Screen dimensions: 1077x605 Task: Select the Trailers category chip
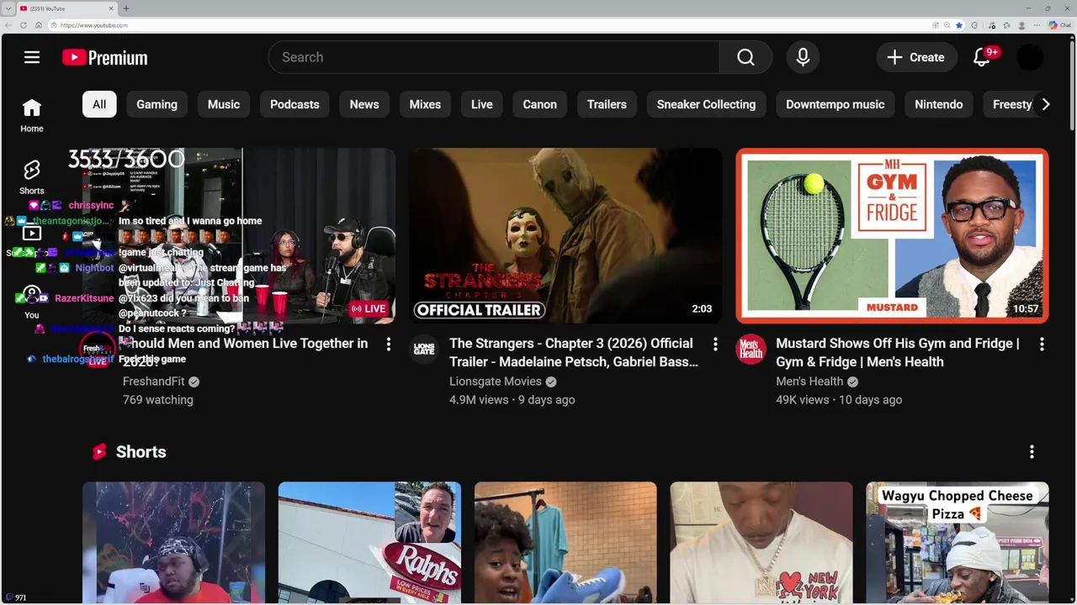click(x=607, y=104)
